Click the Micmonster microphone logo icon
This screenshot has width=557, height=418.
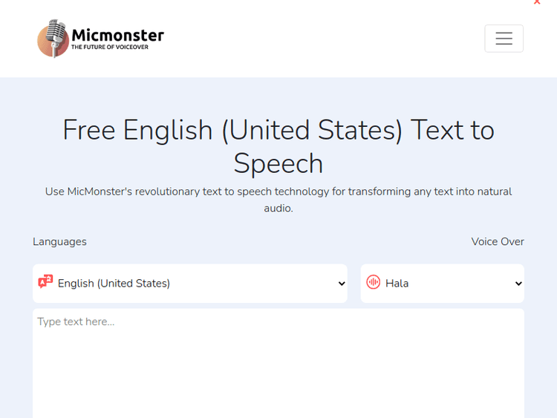tap(53, 39)
